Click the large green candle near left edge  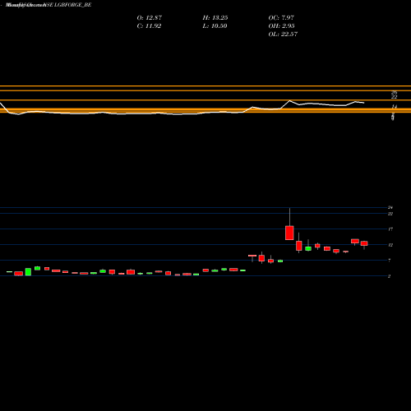[28, 272]
